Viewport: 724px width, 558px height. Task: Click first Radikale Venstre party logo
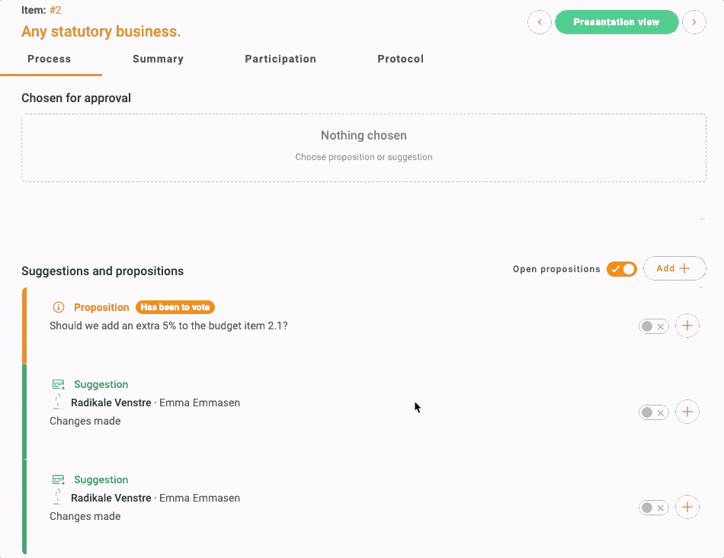tap(58, 402)
